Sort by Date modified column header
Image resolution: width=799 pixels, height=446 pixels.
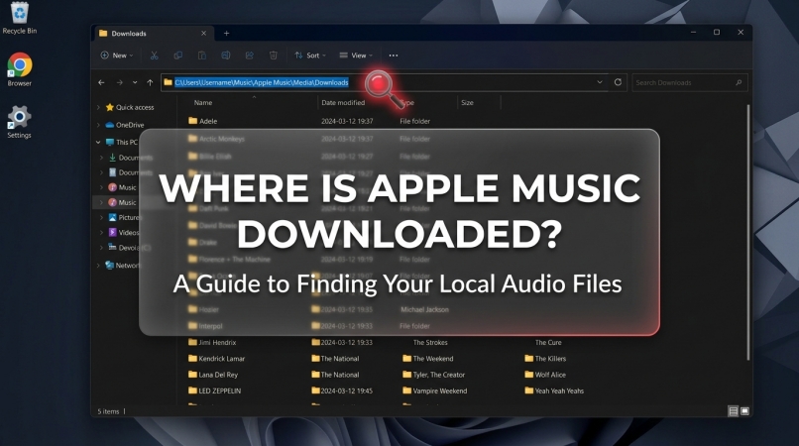[x=343, y=102]
